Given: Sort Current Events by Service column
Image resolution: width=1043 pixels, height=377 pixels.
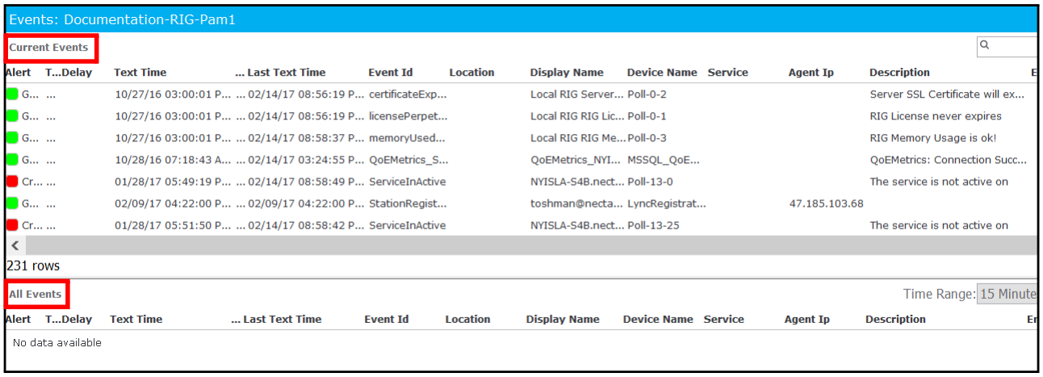Looking at the screenshot, I should (728, 73).
